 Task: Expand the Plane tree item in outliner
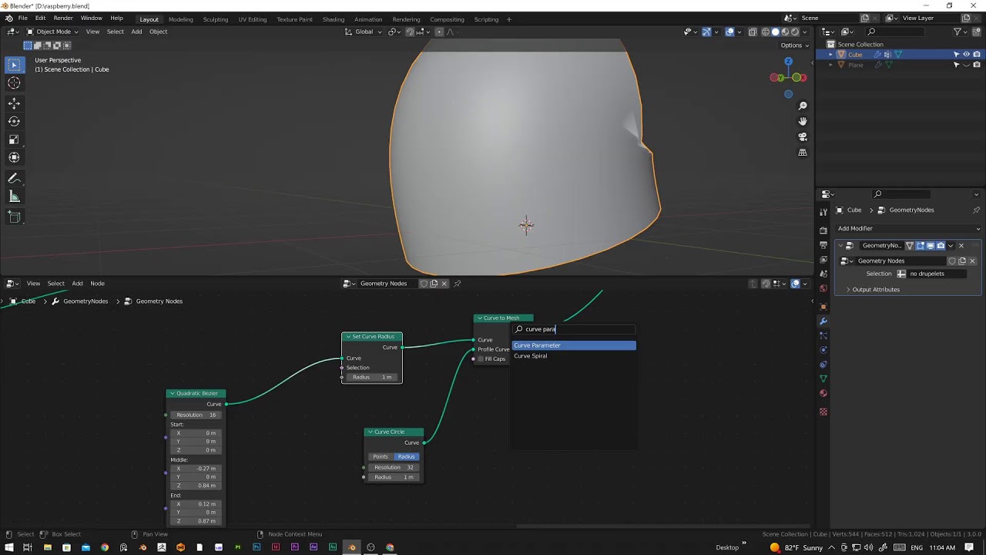click(830, 65)
